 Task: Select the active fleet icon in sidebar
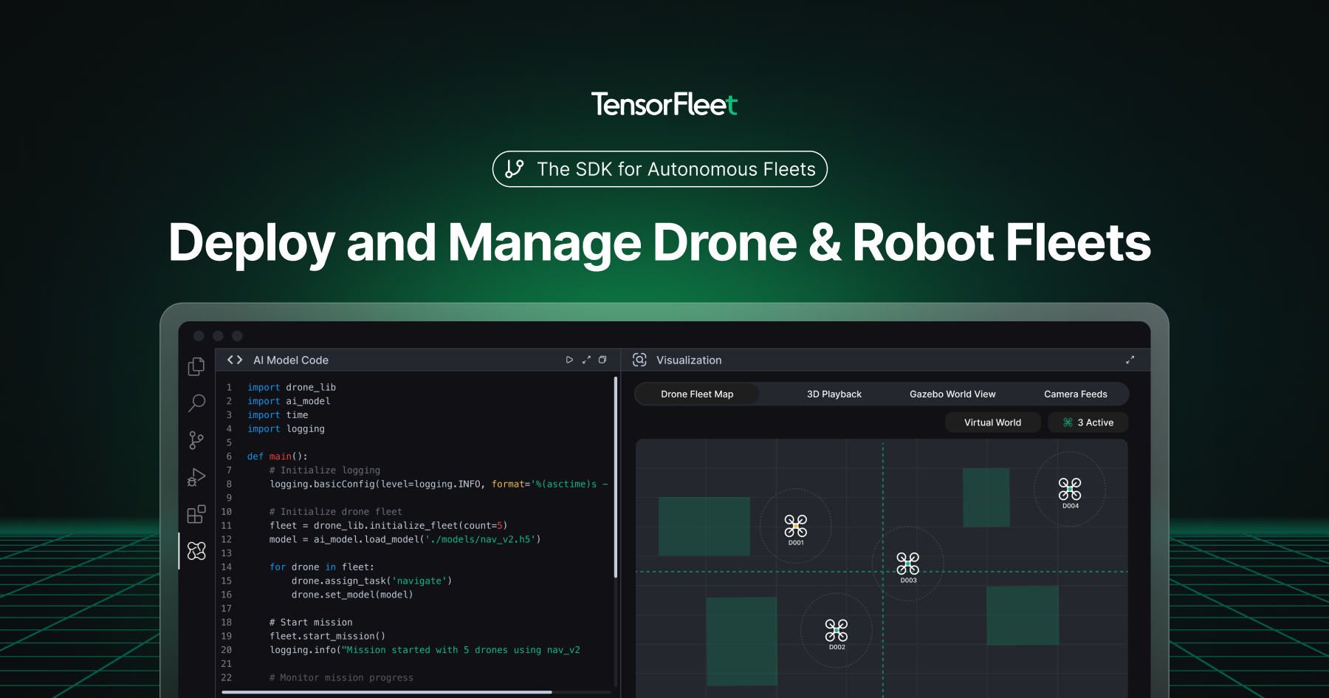[x=196, y=550]
